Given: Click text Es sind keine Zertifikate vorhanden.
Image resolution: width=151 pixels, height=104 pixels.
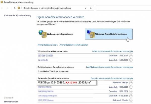Looking at the screenshot, I should [53, 72].
